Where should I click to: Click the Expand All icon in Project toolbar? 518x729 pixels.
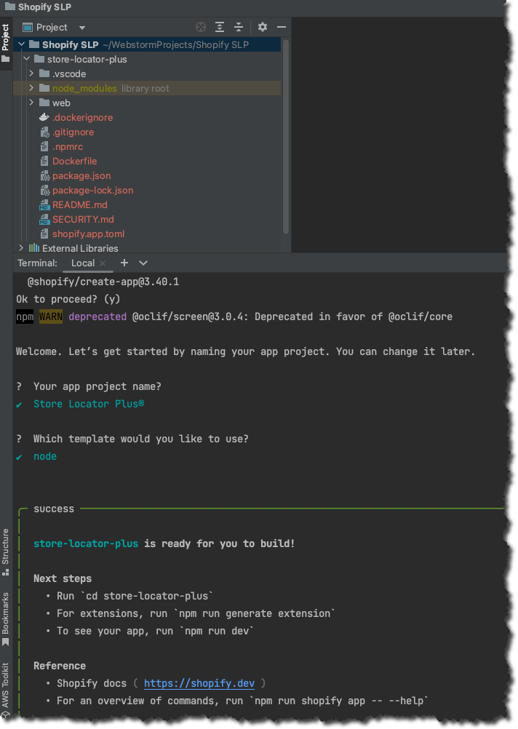click(x=219, y=26)
